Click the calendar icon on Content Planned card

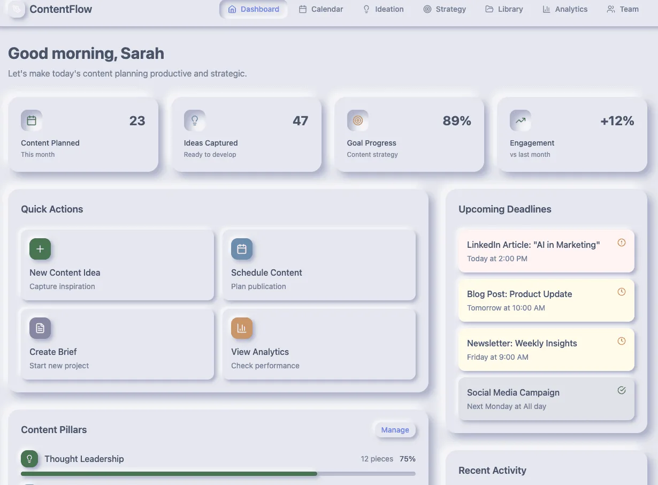[32, 120]
